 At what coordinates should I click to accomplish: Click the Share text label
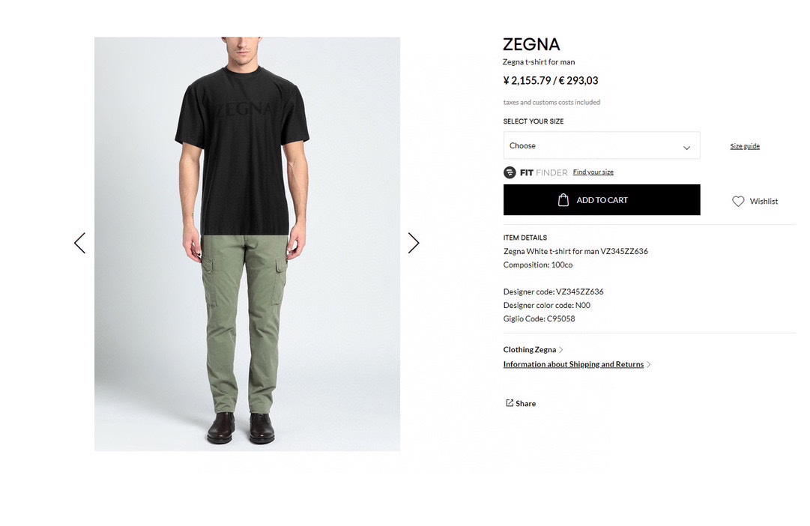[525, 404]
